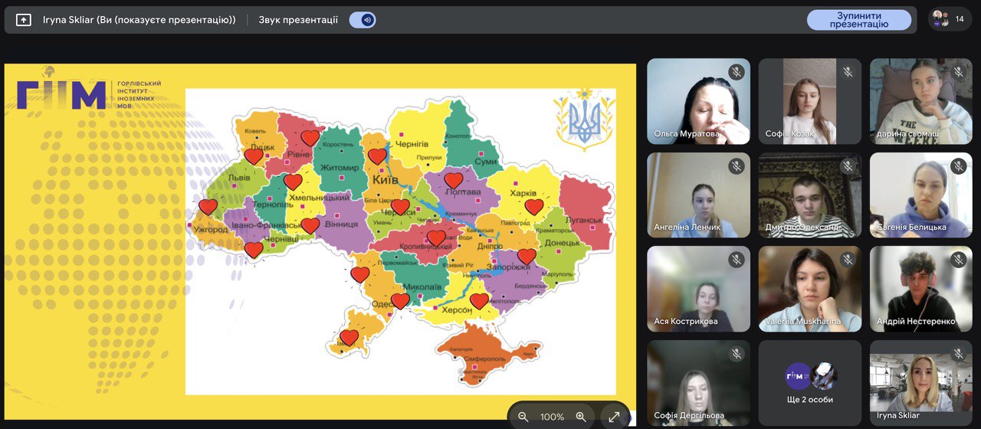
Task: Toggle the presentation sound switch
Action: pos(363,20)
